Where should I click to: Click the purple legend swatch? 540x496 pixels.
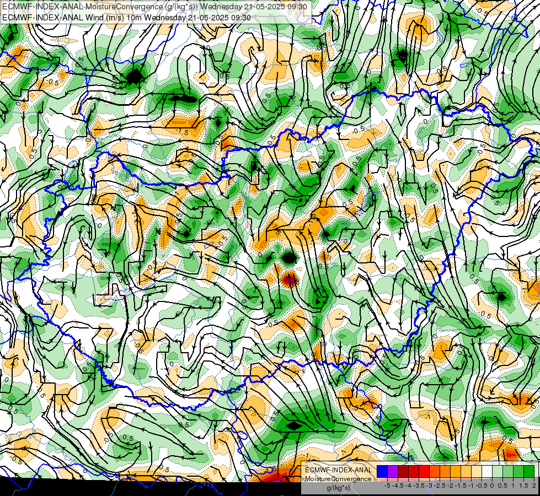393,471
